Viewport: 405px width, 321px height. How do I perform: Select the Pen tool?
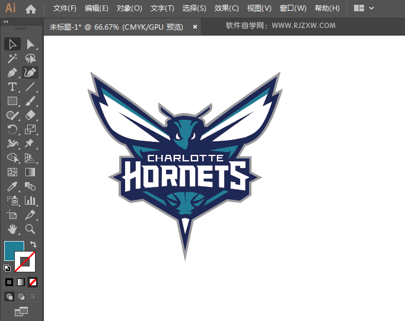[x=12, y=72]
